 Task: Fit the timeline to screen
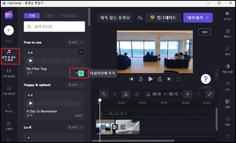click(x=210, y=94)
